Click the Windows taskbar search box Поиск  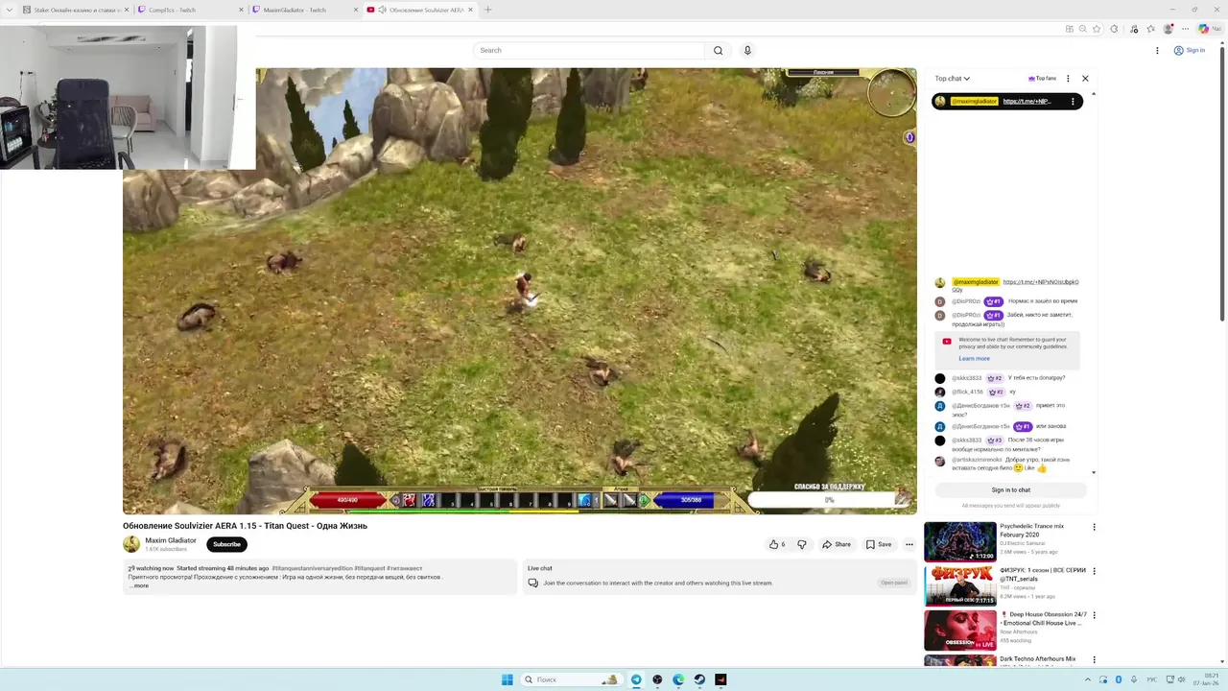click(571, 679)
